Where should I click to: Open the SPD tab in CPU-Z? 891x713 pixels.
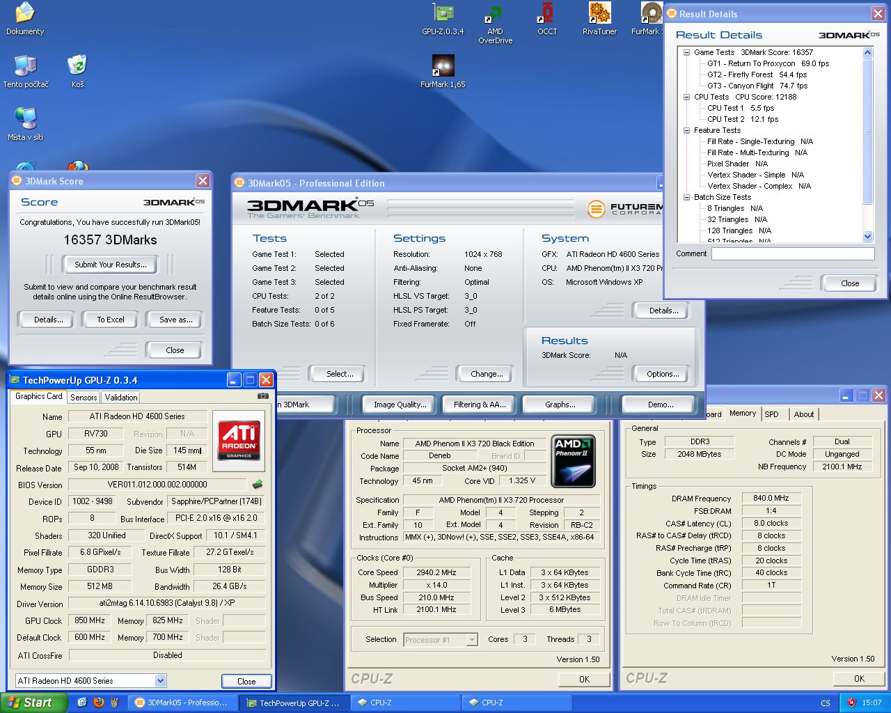pyautogui.click(x=771, y=414)
